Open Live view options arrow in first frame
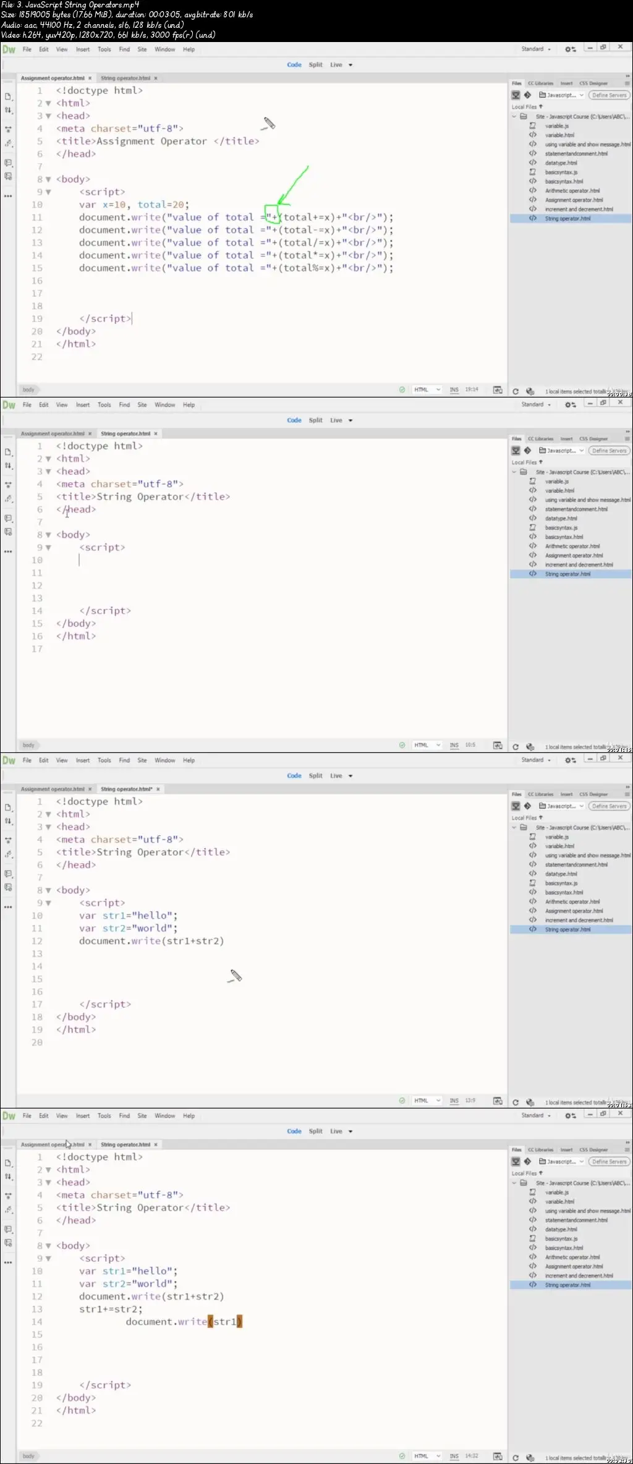The image size is (633, 1464). click(350, 65)
